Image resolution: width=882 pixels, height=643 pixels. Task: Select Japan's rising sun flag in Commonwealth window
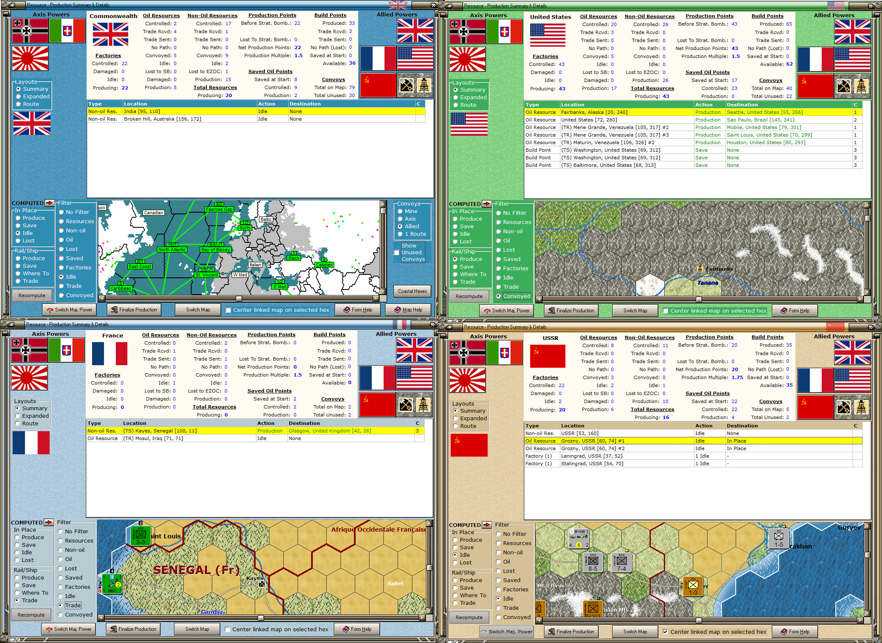coord(30,58)
